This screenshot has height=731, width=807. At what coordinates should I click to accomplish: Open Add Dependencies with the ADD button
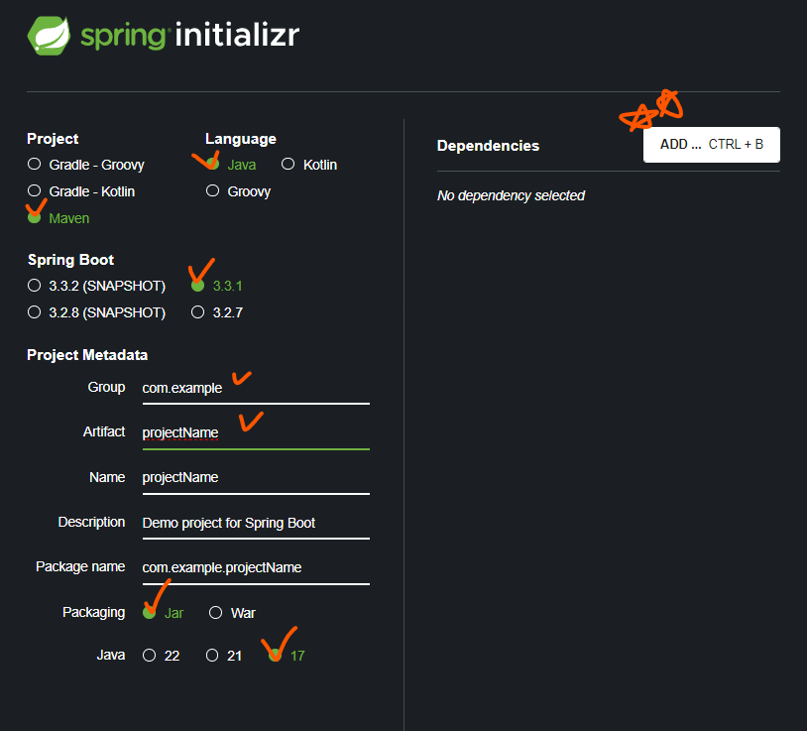[x=711, y=145]
